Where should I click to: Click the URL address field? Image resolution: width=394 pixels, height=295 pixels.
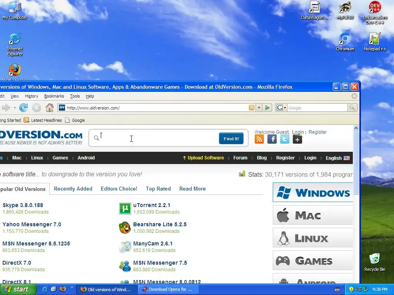pyautogui.click(x=157, y=108)
